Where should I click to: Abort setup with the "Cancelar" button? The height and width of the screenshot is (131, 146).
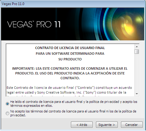[132, 125]
